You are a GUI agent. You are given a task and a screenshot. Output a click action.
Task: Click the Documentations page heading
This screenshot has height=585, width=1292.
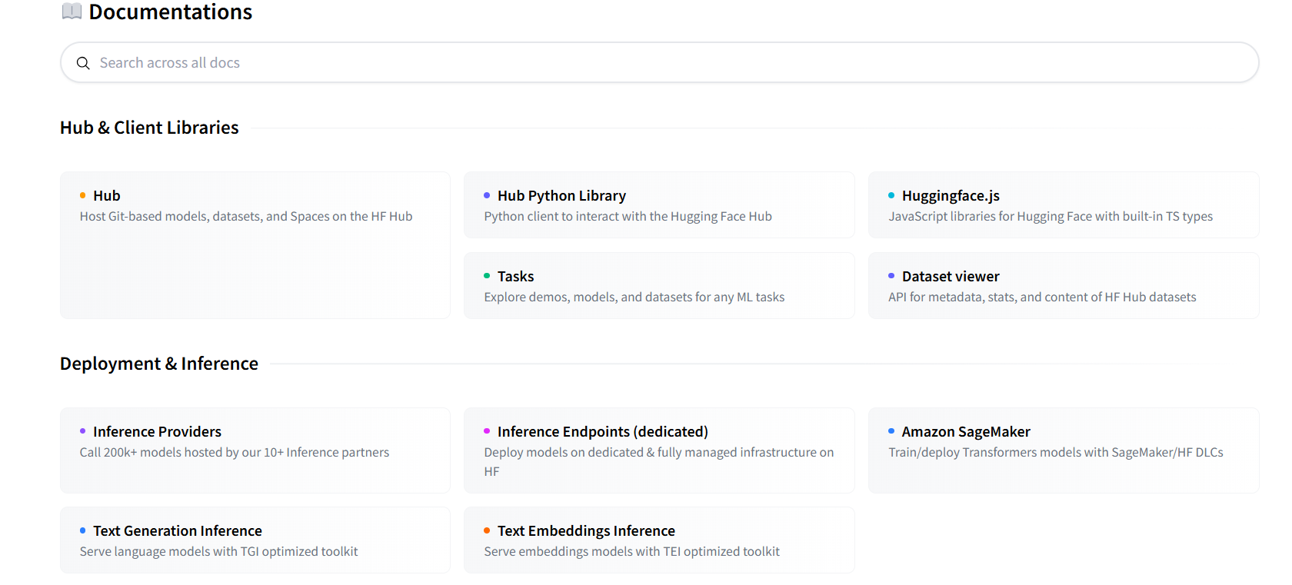pyautogui.click(x=170, y=12)
